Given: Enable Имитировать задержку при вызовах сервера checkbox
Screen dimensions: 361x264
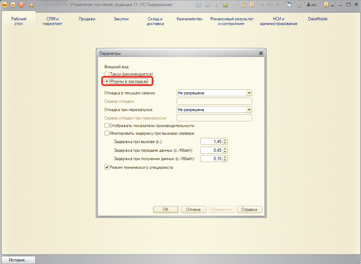Looking at the screenshot, I should [x=107, y=133].
